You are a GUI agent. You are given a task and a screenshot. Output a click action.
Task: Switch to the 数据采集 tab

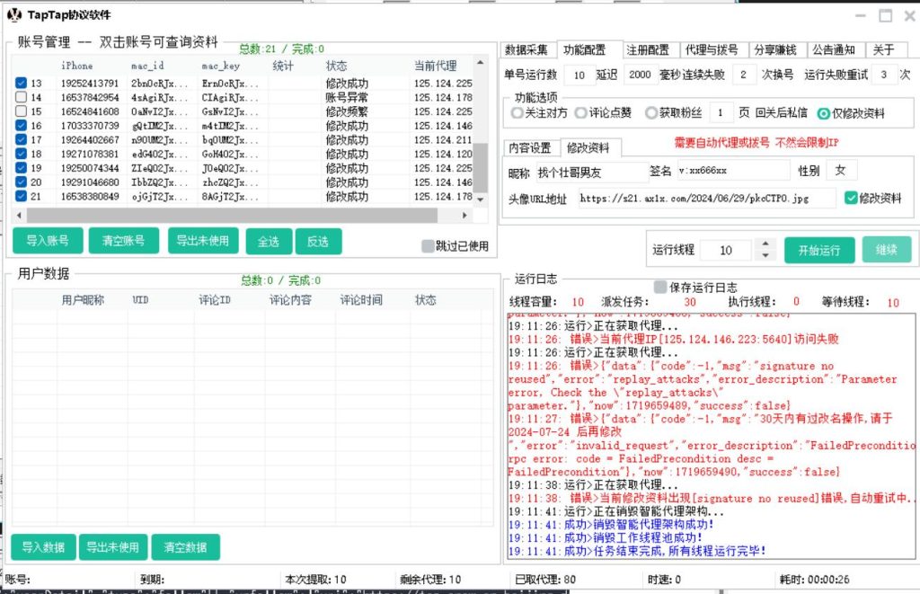pyautogui.click(x=526, y=49)
